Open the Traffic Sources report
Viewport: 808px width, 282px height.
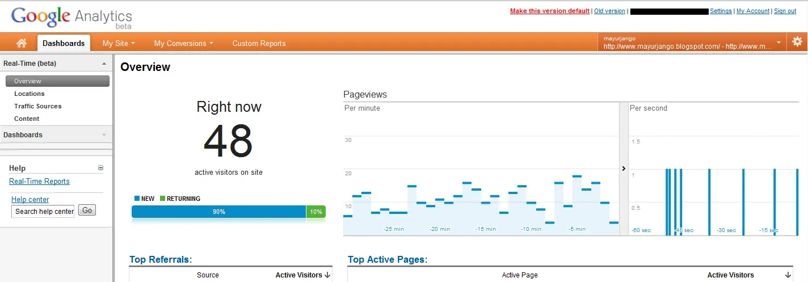point(38,106)
